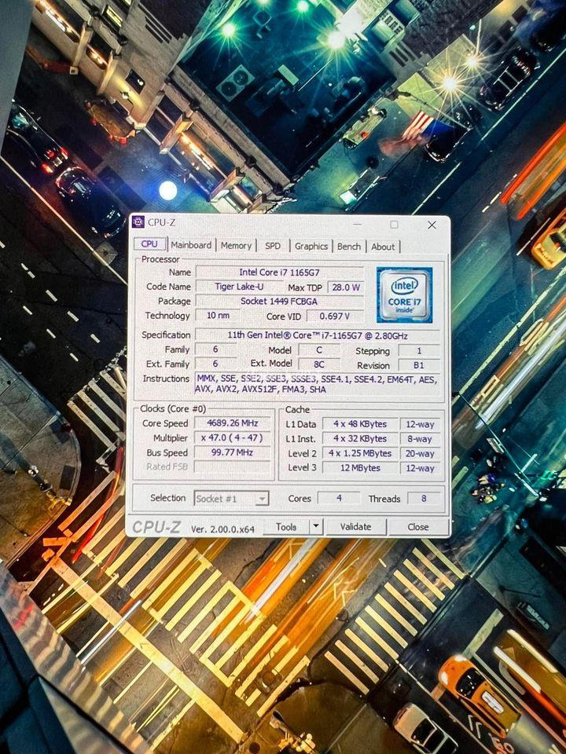Click the Core Speed value 4689.26 MHz
The width and height of the screenshot is (566, 754).
click(x=233, y=423)
